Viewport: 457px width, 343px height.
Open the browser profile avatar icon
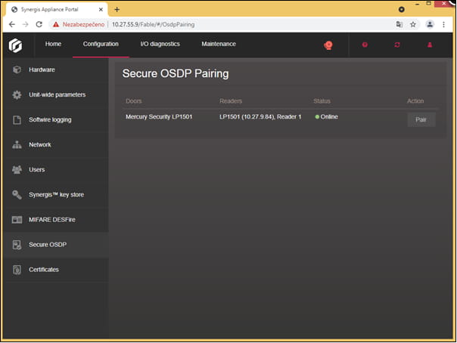(430, 24)
